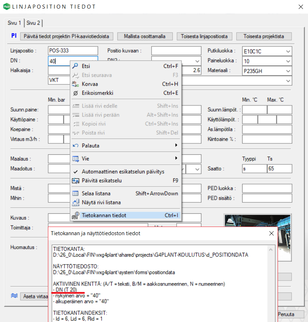The height and width of the screenshot is (322, 308).
Task: Click the Korvaa replace icon in context menu
Action: [75, 84]
